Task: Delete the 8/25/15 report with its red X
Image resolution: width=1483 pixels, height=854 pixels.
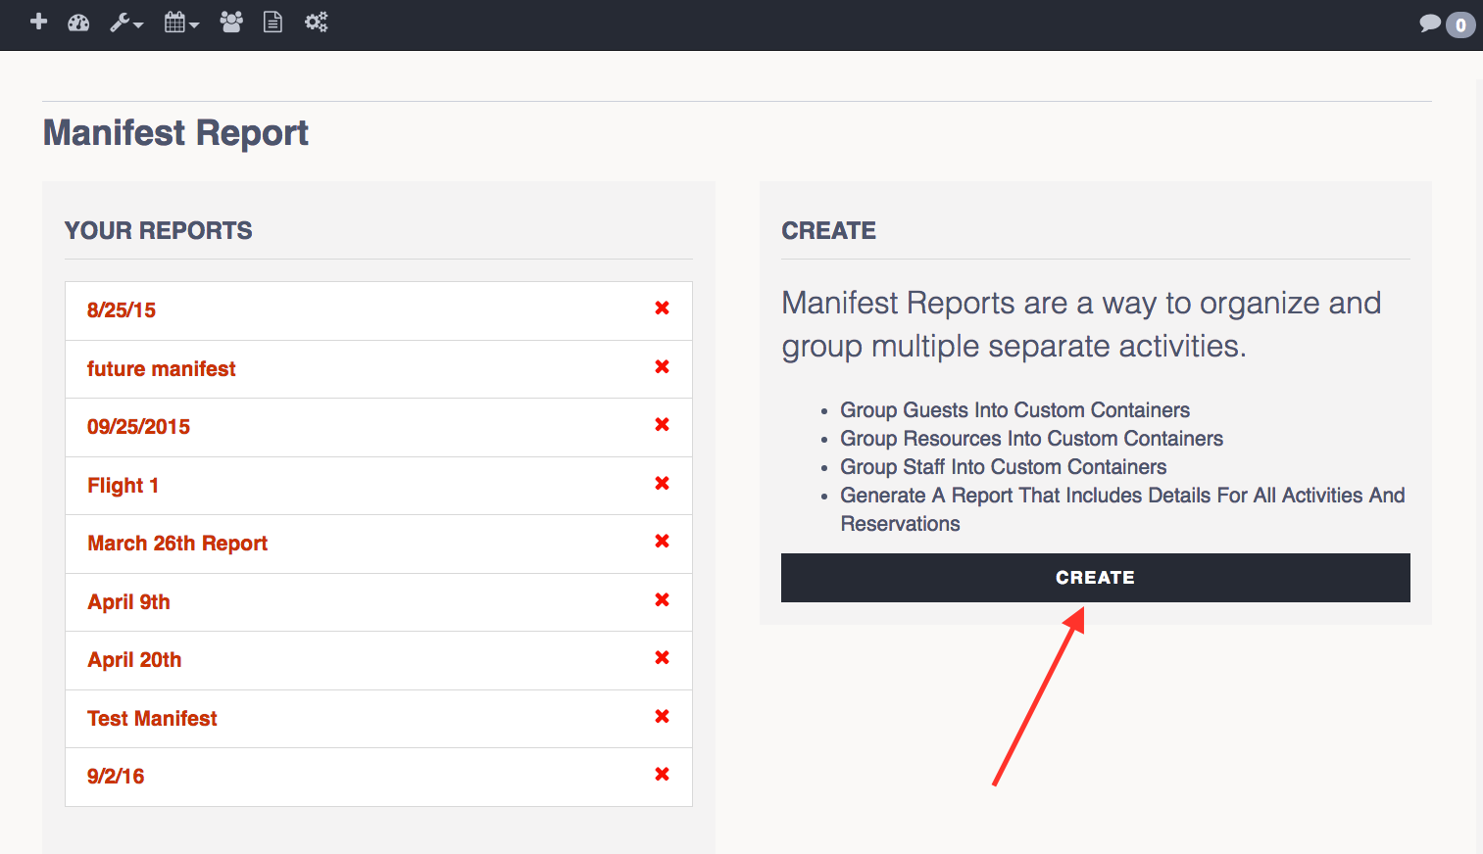Action: pyautogui.click(x=662, y=309)
